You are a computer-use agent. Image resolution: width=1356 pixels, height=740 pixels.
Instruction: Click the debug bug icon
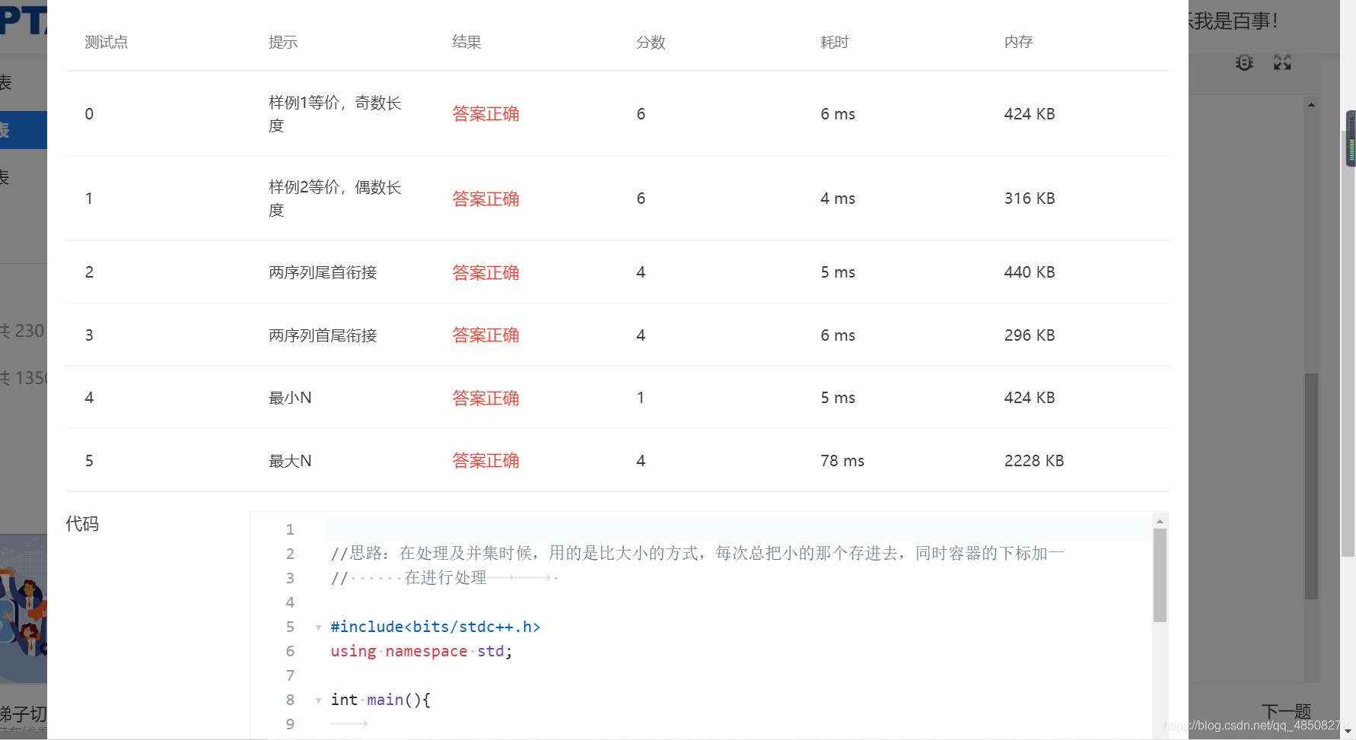coord(1243,62)
